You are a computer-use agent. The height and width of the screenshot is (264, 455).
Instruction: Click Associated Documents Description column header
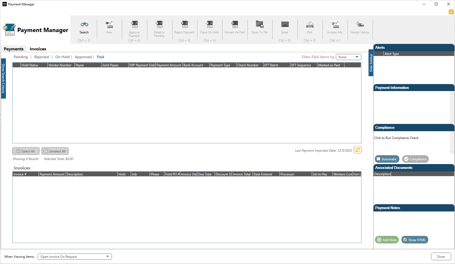click(382, 174)
